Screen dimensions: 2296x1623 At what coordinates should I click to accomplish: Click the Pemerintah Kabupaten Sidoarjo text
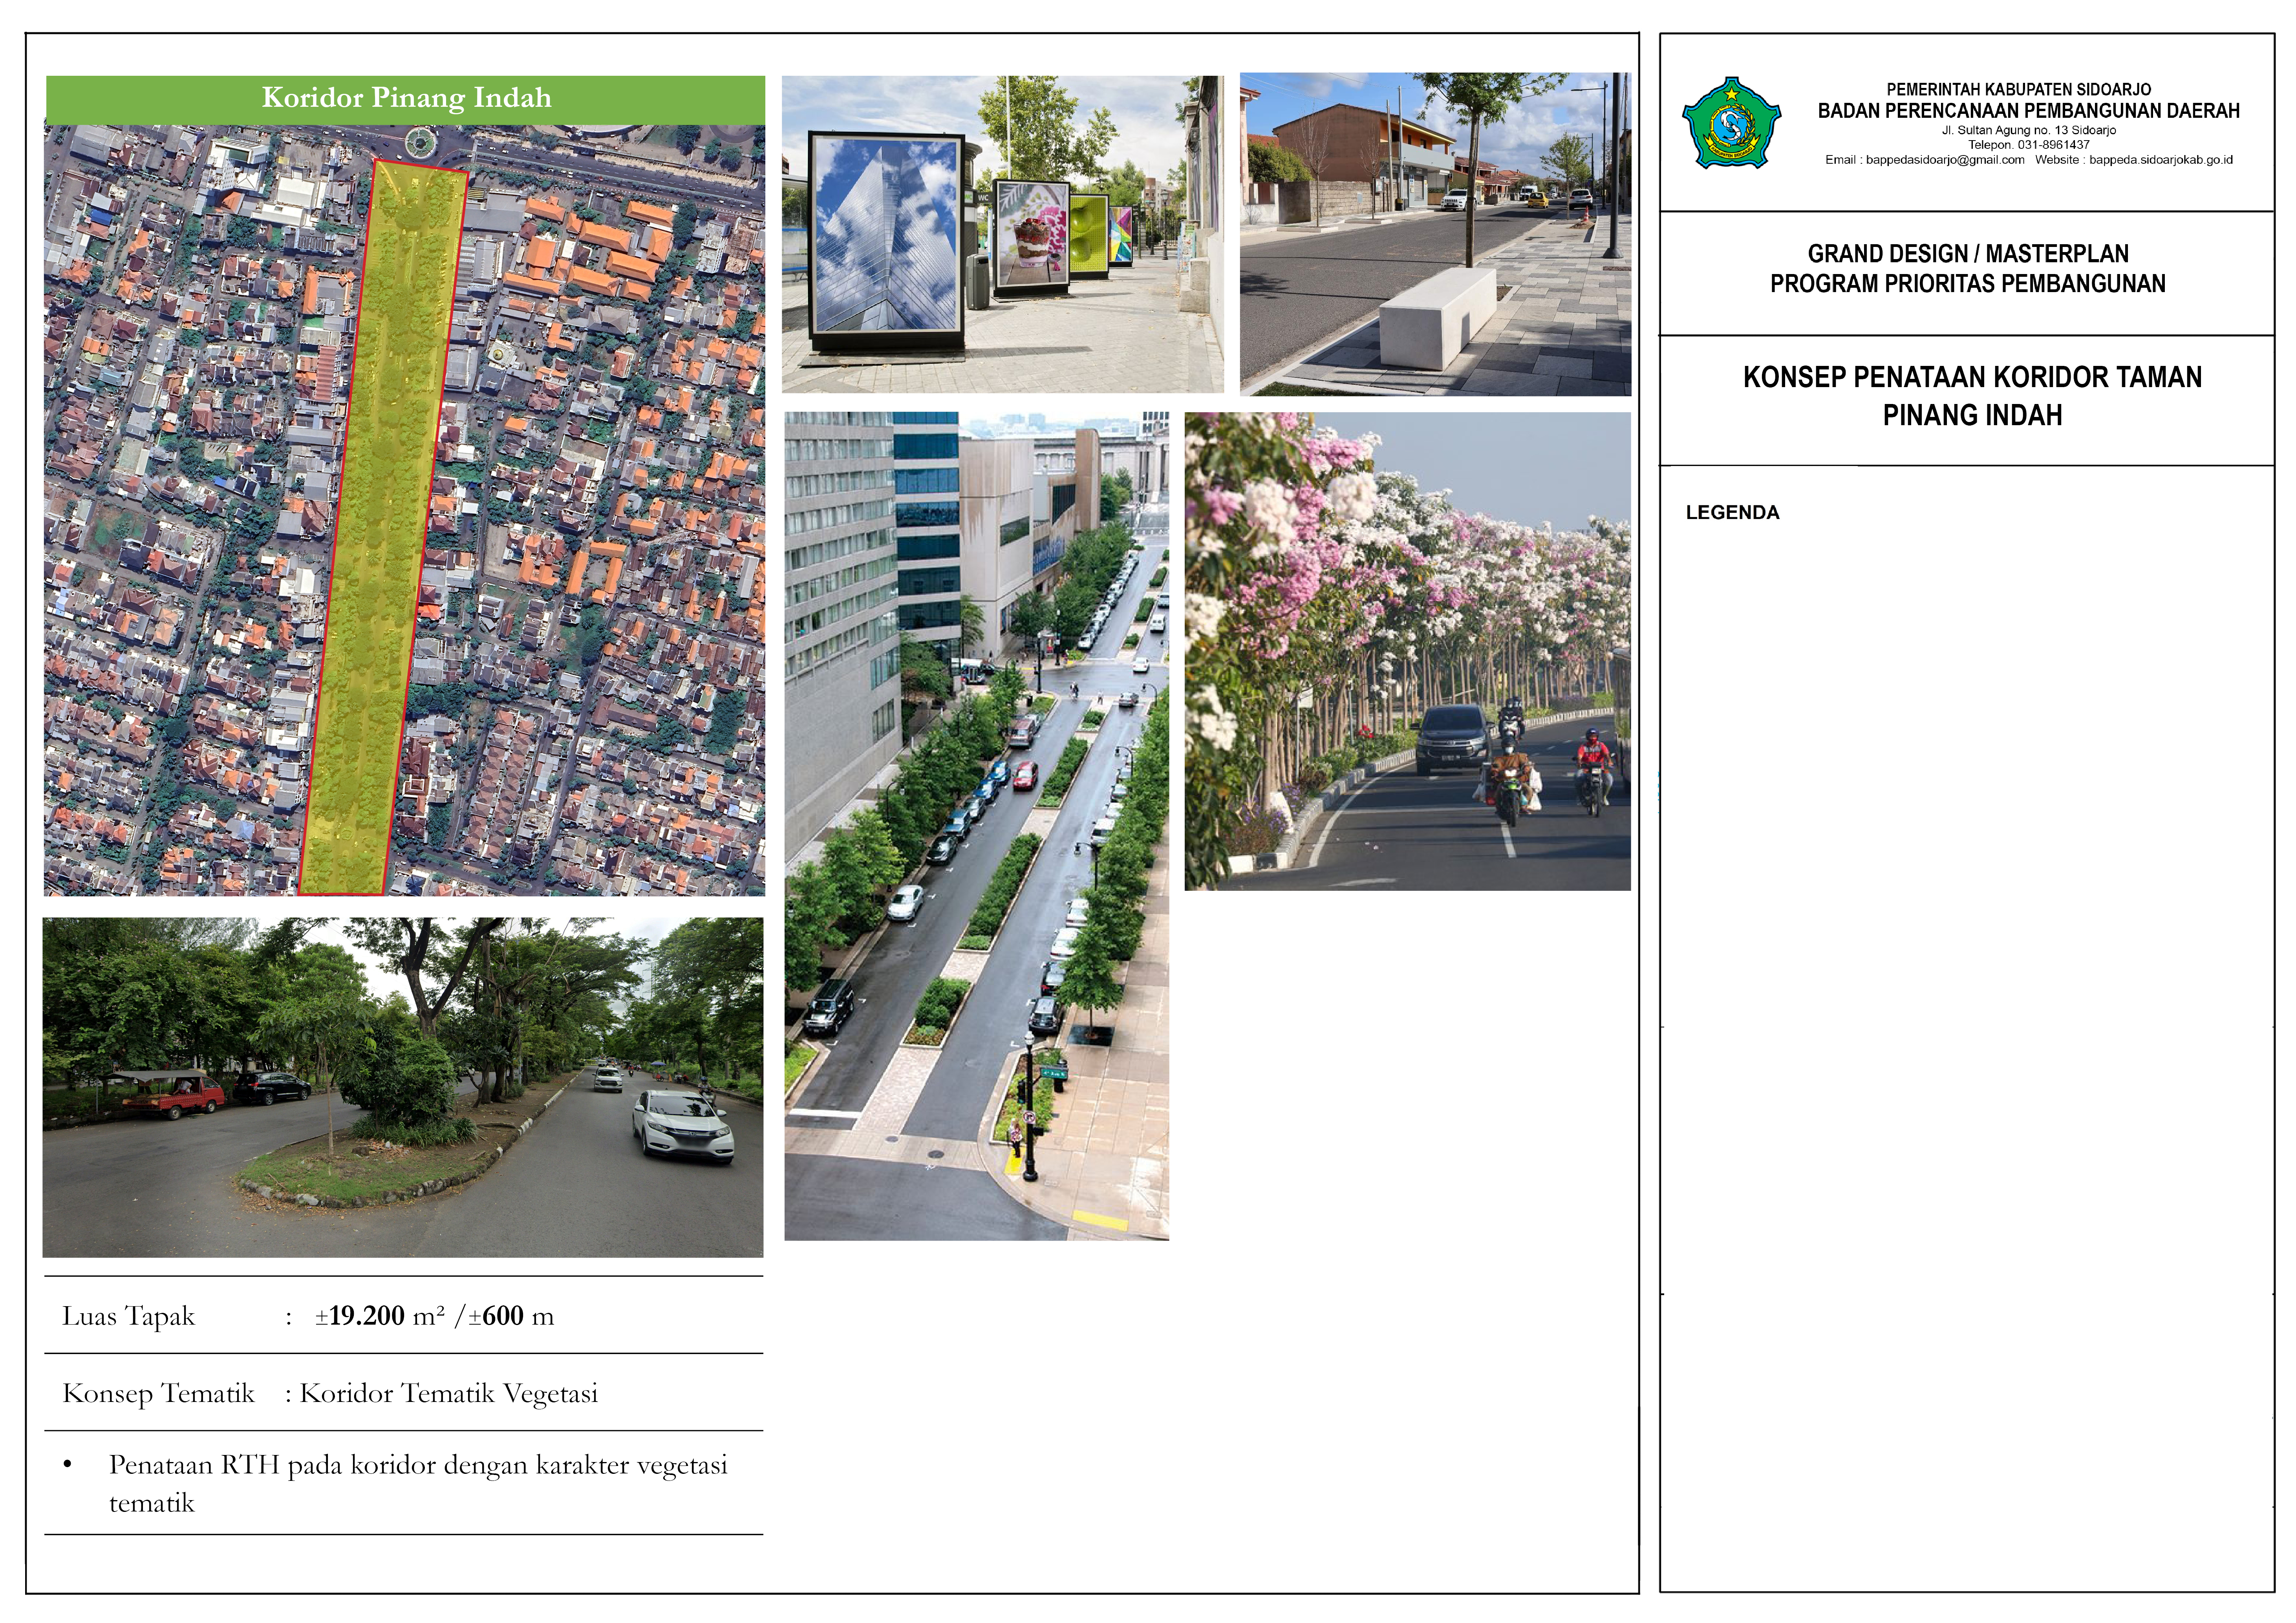coord(2018,90)
